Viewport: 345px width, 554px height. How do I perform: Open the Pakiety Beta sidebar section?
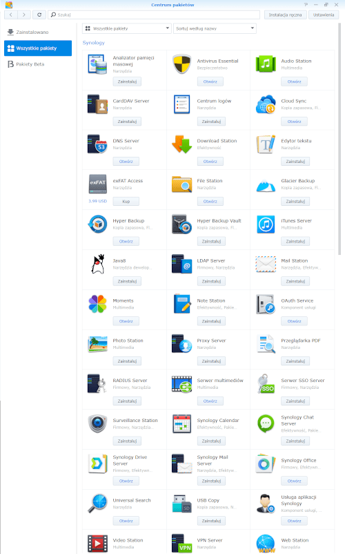coord(38,64)
